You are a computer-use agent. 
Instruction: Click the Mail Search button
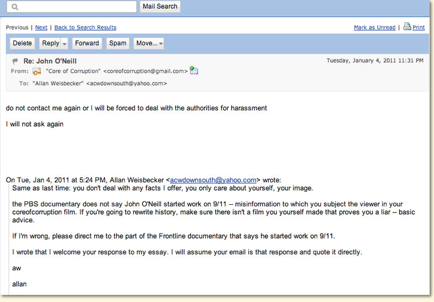[x=160, y=7]
